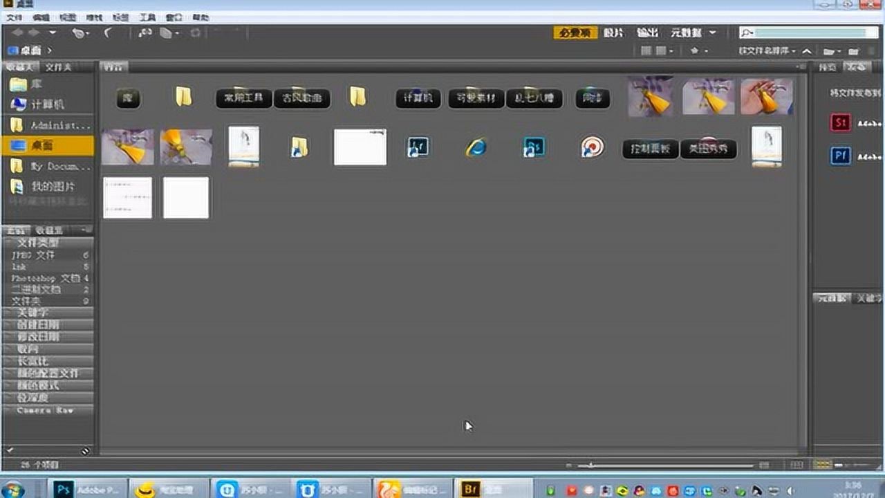The width and height of the screenshot is (885, 498).
Task: Expand the 关键字 filter section
Action: [x=48, y=313]
